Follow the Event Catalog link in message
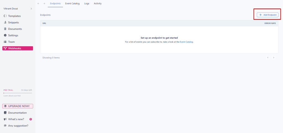This screenshot has height=133, width=283. [186, 42]
